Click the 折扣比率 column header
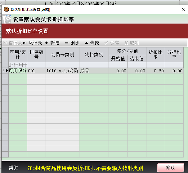Image resolution: width=188 pixels, height=173 pixels. 155,55
